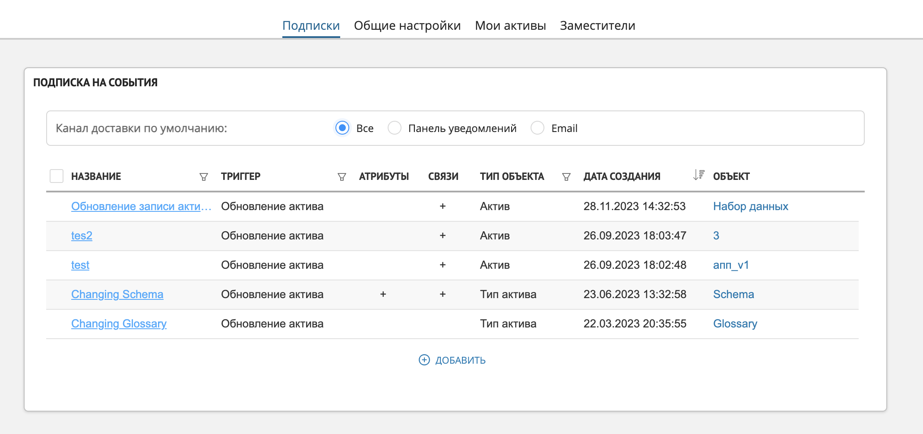Select the date cell 23.06.2023 13:32:58
The height and width of the screenshot is (434, 923).
point(635,294)
